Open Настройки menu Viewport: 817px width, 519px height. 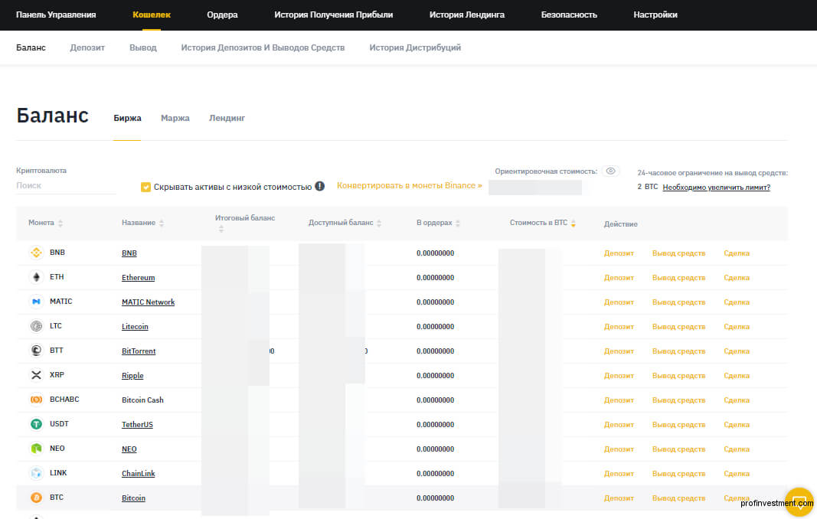(x=655, y=15)
